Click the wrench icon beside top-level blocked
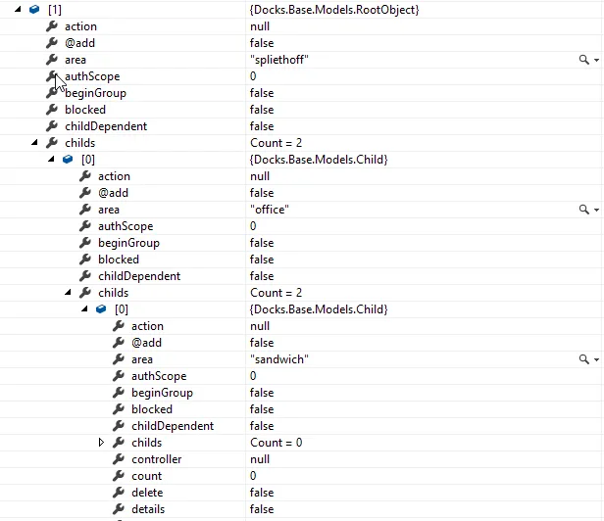Viewport: 604px width, 521px height. click(52, 109)
